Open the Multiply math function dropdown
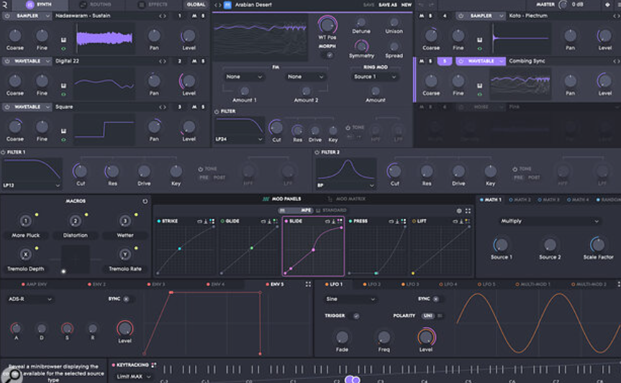Screen dimensions: 621x383 (549, 221)
